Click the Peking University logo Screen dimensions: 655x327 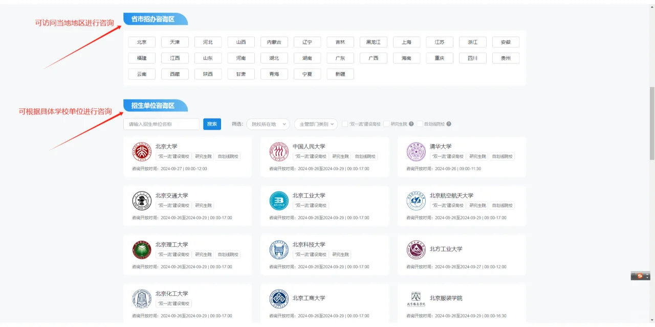142,151
